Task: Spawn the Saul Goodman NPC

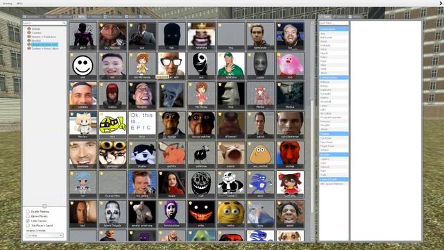Action: [83, 214]
